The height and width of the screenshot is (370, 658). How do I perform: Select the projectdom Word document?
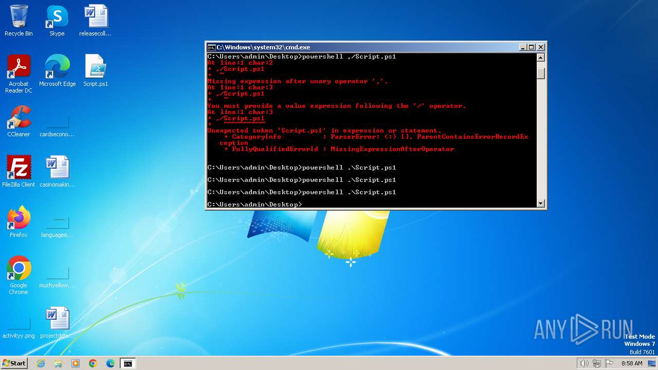click(x=57, y=323)
